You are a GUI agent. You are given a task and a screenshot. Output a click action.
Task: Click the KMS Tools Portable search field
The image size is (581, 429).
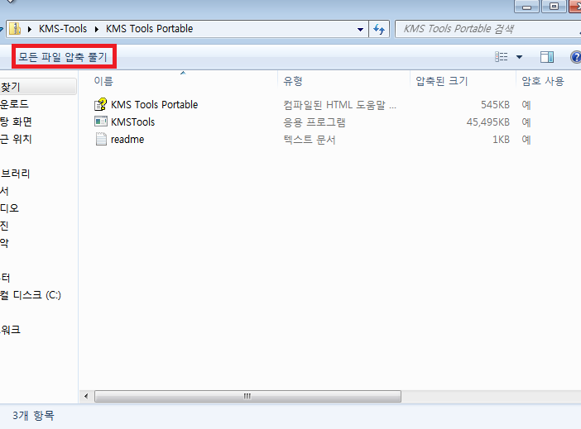pyautogui.click(x=484, y=29)
